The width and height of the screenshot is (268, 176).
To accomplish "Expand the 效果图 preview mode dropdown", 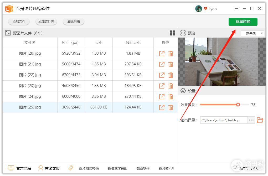I will pyautogui.click(x=252, y=33).
